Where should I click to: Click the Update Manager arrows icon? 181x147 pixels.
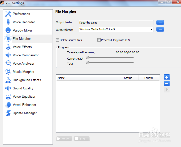coord(8,113)
